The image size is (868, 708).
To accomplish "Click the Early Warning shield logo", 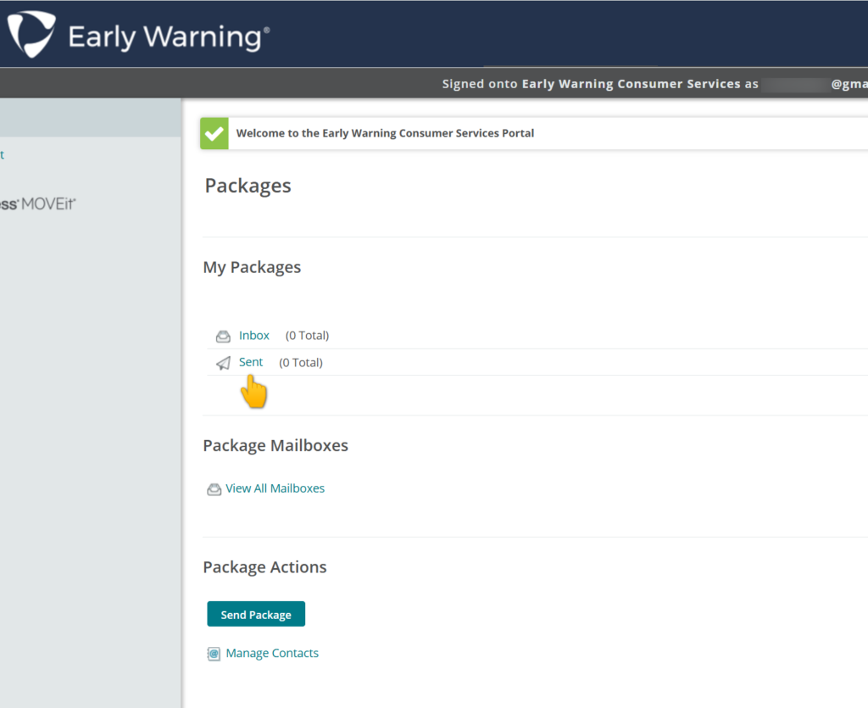I will coord(31,34).
